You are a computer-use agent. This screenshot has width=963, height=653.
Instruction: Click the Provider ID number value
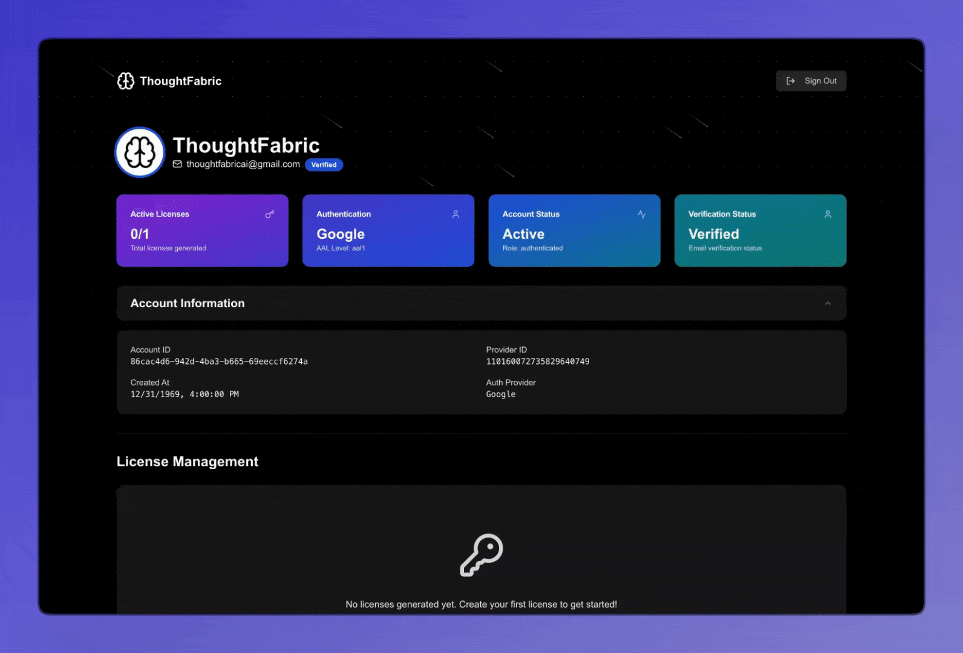pos(537,362)
